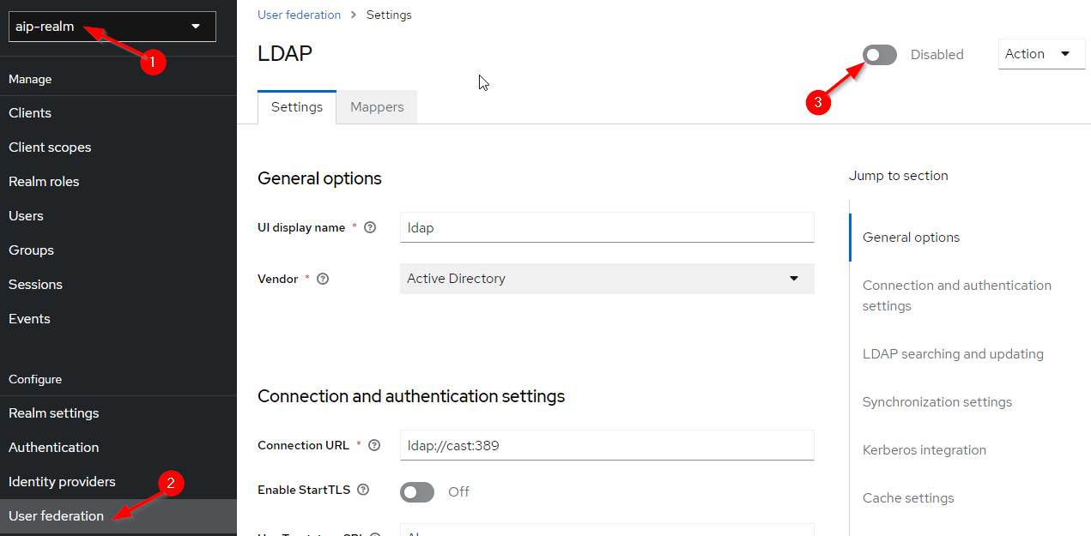Enable the disabled LDAP provider
The width and height of the screenshot is (1091, 536).
coord(878,54)
